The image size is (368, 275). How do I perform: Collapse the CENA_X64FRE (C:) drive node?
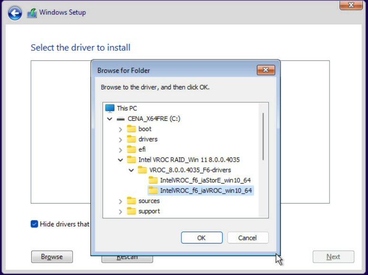click(x=110, y=119)
